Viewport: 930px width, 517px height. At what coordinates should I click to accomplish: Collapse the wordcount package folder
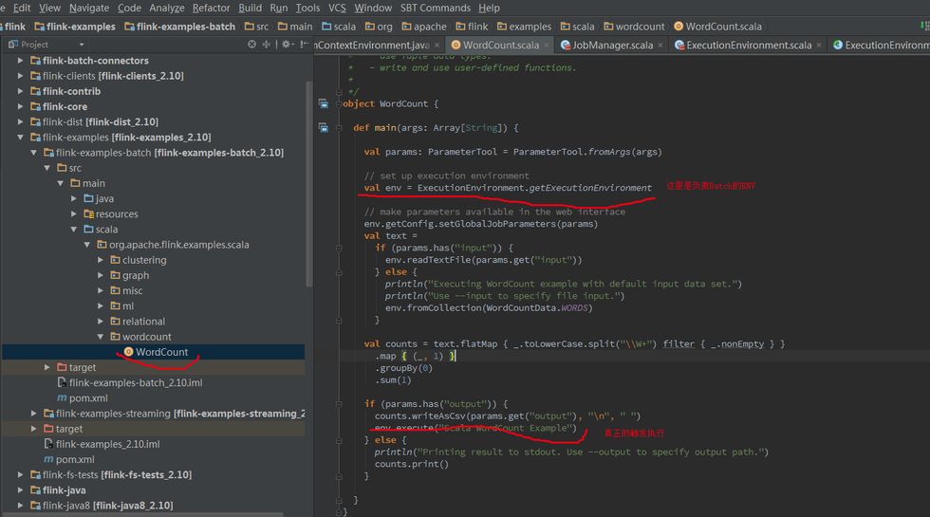point(101,337)
